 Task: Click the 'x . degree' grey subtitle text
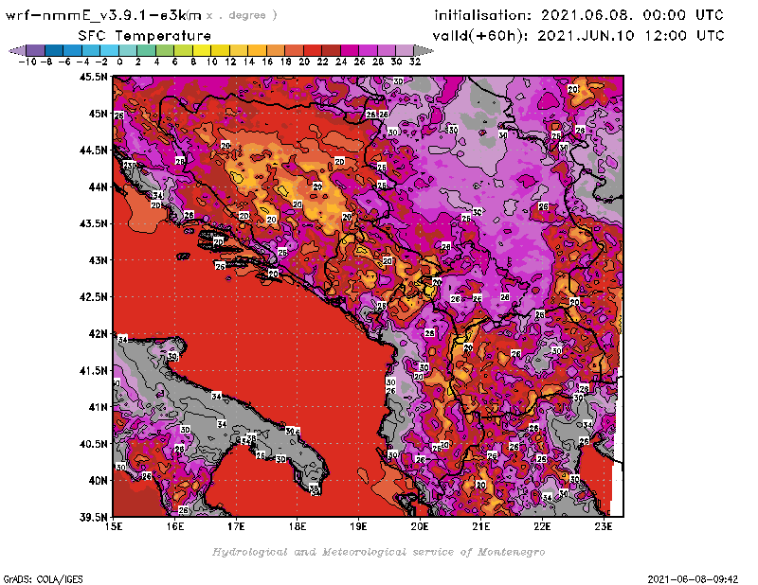(242, 15)
